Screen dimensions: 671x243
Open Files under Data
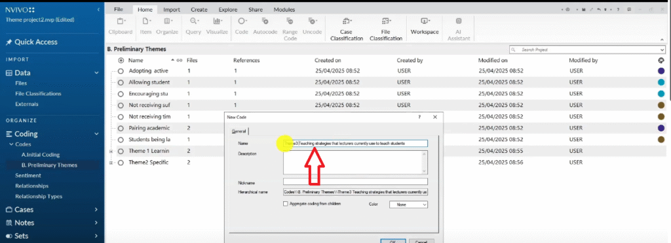tap(21, 83)
